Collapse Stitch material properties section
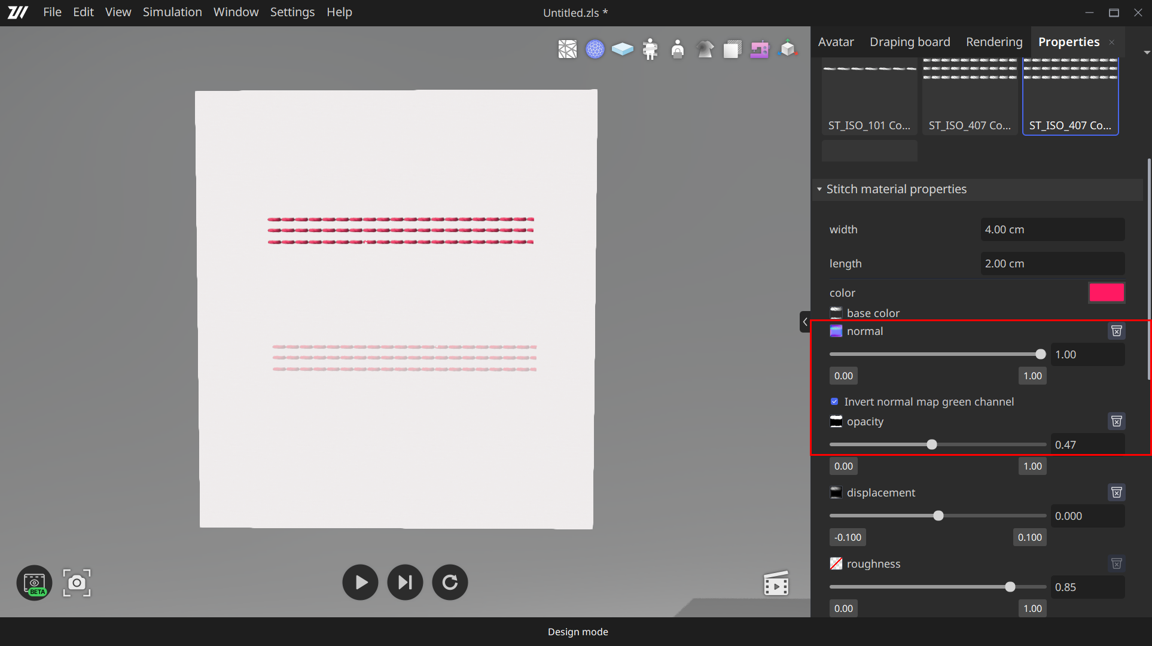 pos(819,189)
